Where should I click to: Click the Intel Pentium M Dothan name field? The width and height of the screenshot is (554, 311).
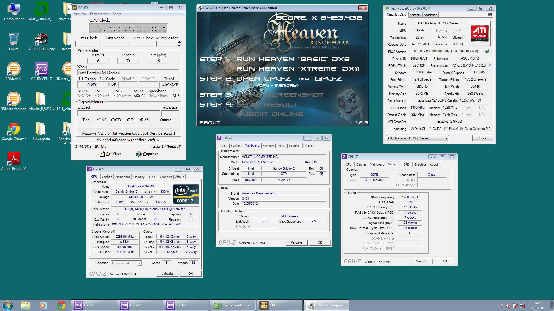(128, 73)
